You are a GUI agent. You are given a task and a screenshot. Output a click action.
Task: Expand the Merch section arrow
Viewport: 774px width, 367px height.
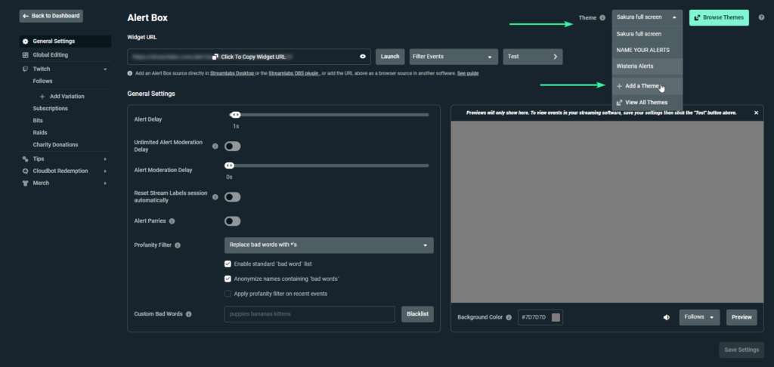tap(105, 183)
